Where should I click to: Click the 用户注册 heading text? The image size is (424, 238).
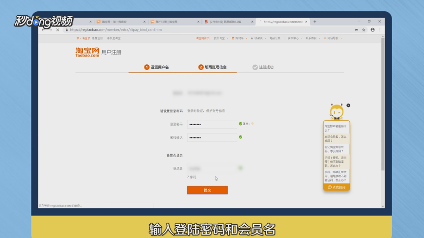(x=112, y=53)
